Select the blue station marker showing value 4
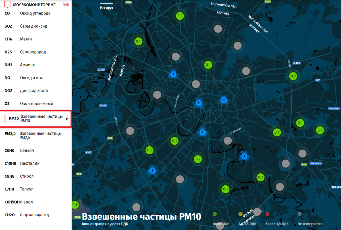The height and width of the screenshot is (230, 341). click(x=202, y=132)
